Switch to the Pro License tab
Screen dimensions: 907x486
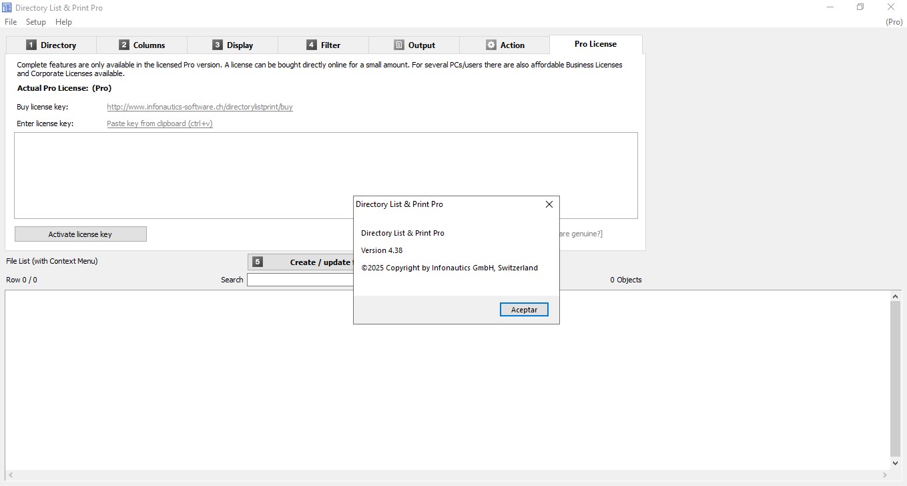click(595, 44)
